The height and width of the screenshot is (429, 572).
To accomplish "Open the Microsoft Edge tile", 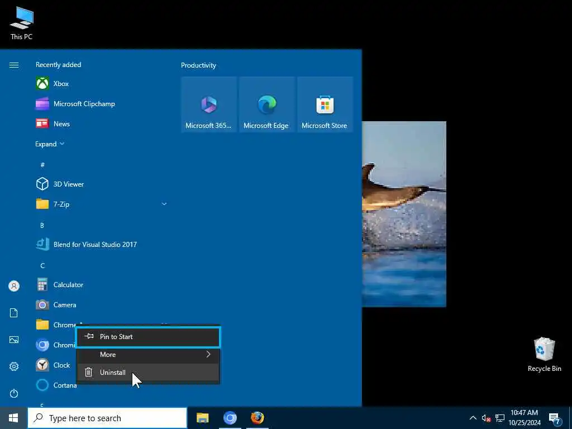I will [x=267, y=104].
